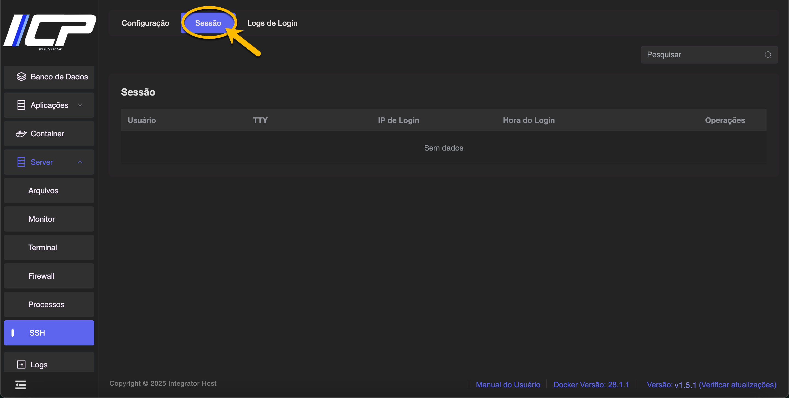The height and width of the screenshot is (398, 789).
Task: Collapse sidebar using bottom menu icon
Action: pyautogui.click(x=21, y=385)
